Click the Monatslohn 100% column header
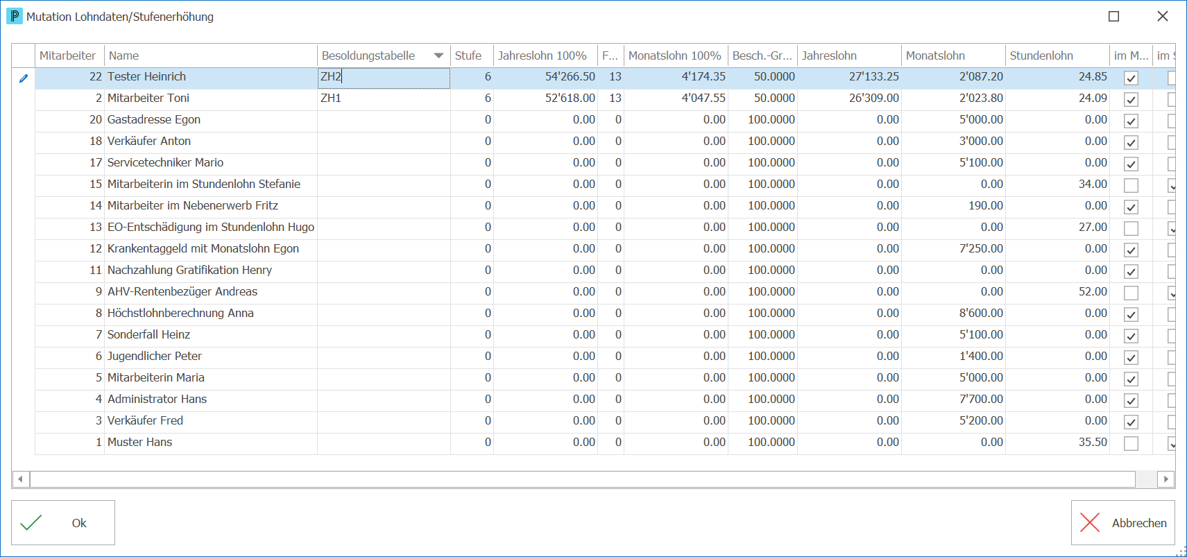This screenshot has width=1187, height=557. 676,55
